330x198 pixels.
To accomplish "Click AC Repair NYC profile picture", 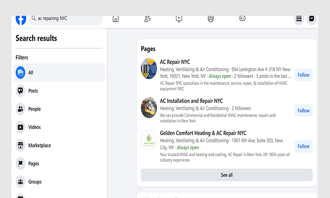I will (x=149, y=69).
